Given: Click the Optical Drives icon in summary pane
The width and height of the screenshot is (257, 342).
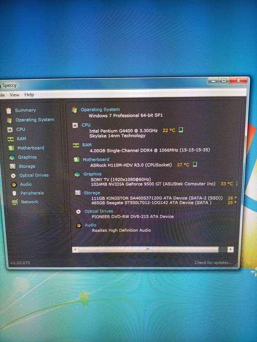Looking at the screenshot, I should coord(79,212).
